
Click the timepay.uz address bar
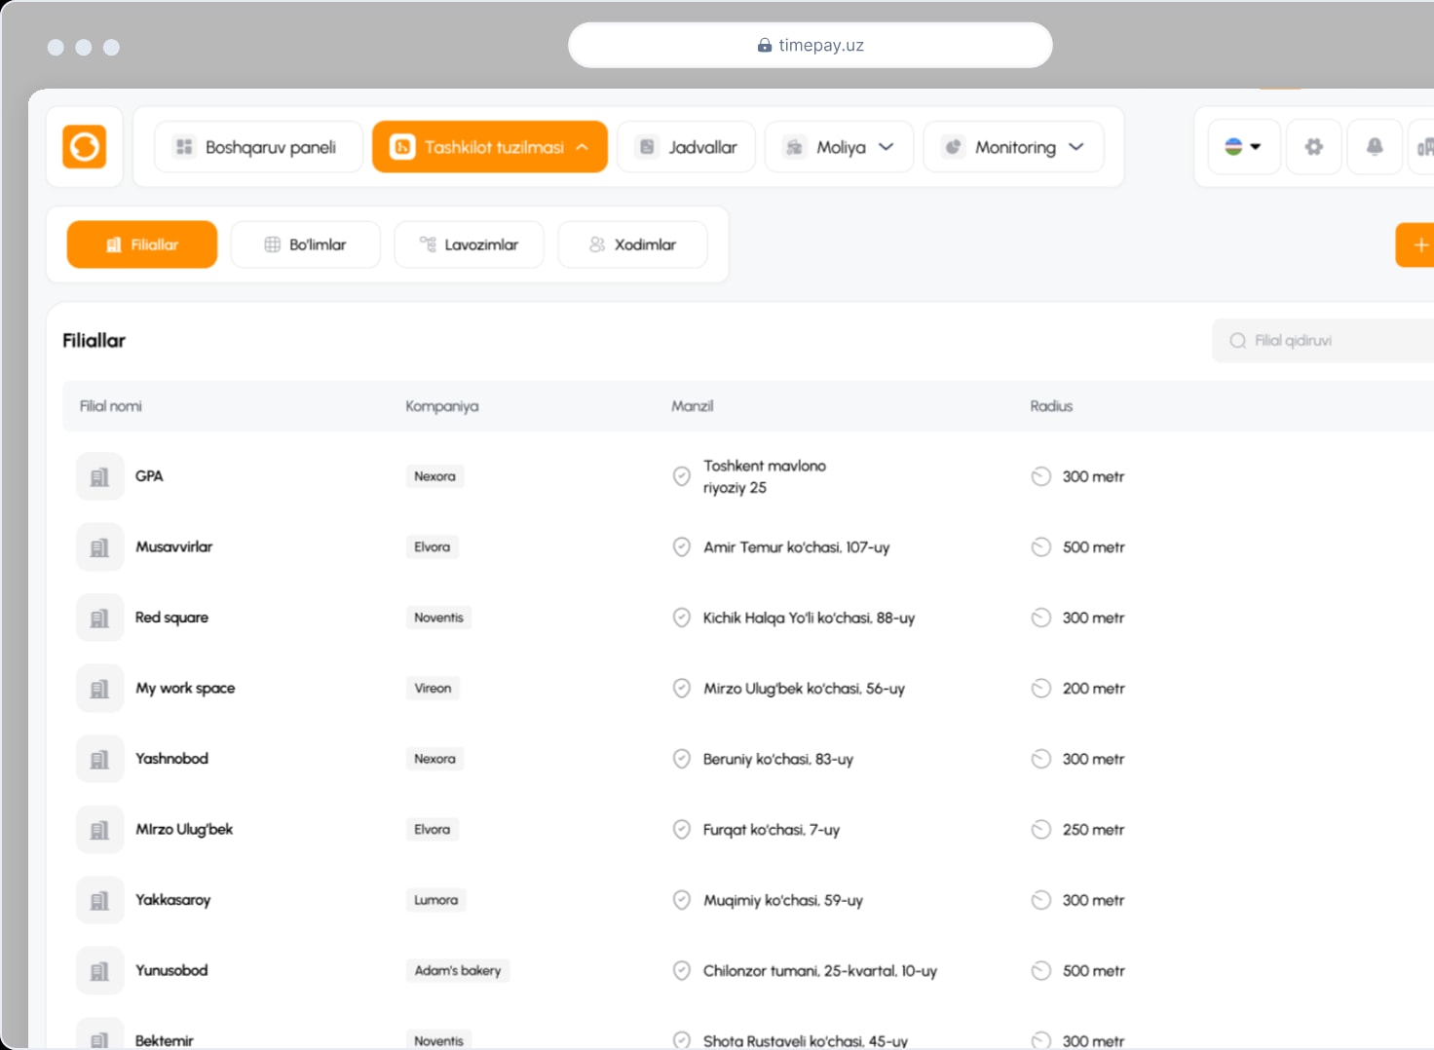(x=811, y=45)
